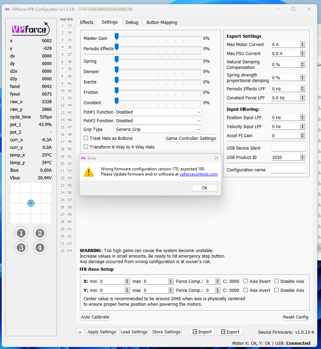321x349 pixels.
Task: Check the X axis Axis Invert box
Action: [245, 281]
